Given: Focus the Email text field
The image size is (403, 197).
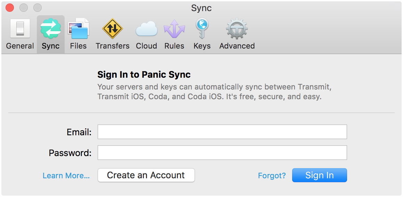Looking at the screenshot, I should pos(222,132).
